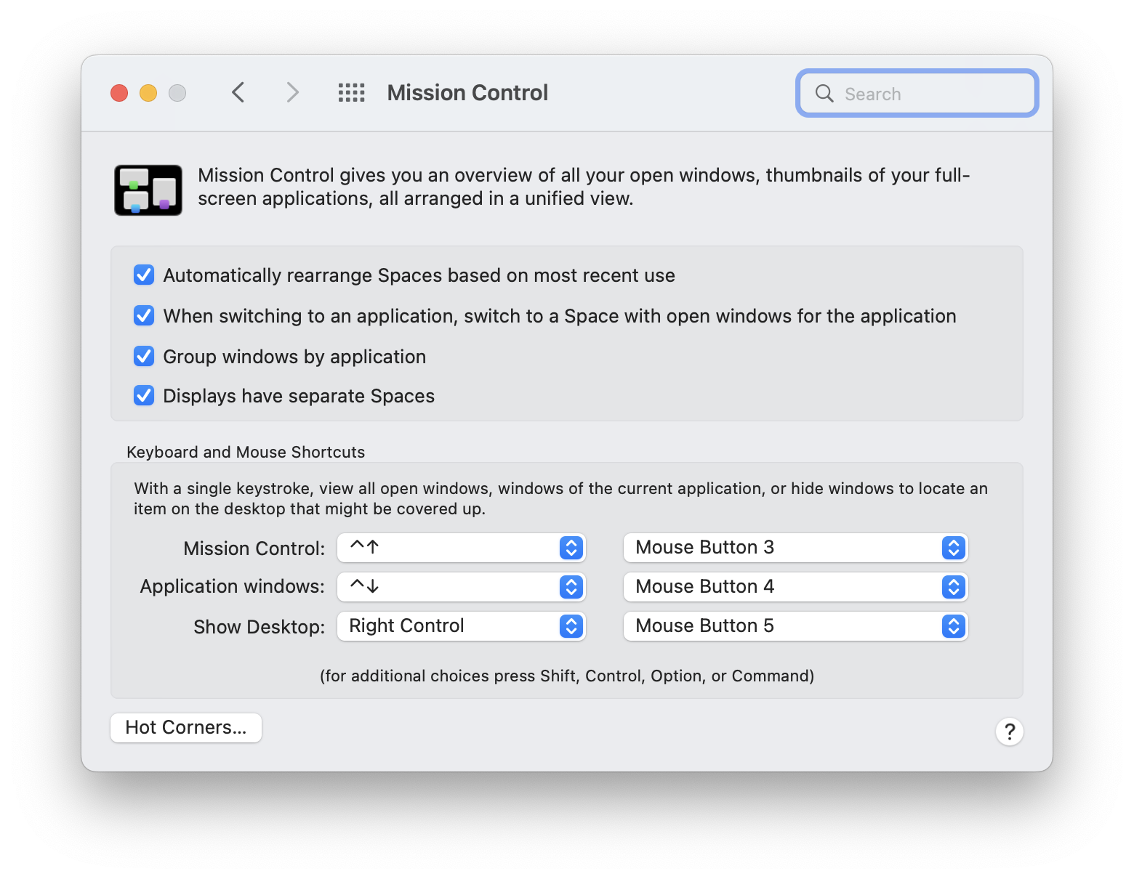Minimize the window with the yellow button
This screenshot has height=879, width=1134.
[x=148, y=93]
